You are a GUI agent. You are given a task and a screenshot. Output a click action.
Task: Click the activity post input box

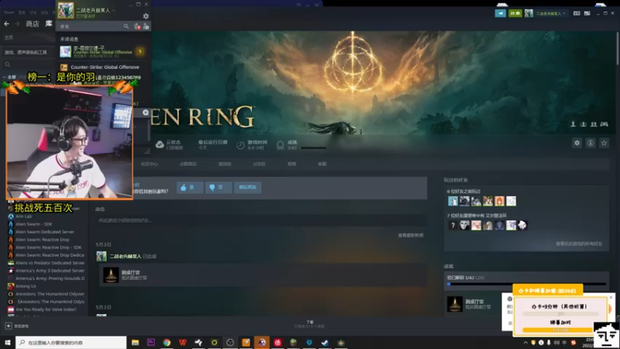point(261,220)
